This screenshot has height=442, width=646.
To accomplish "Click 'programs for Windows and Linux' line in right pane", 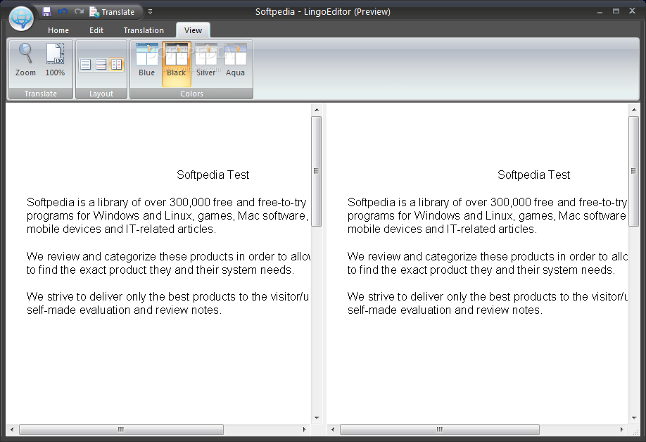I will (x=487, y=216).
